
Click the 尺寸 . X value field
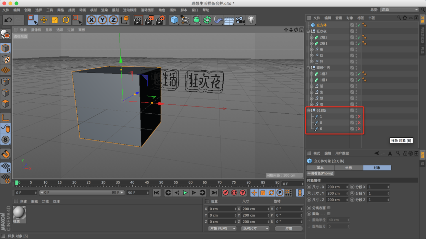coord(337,187)
